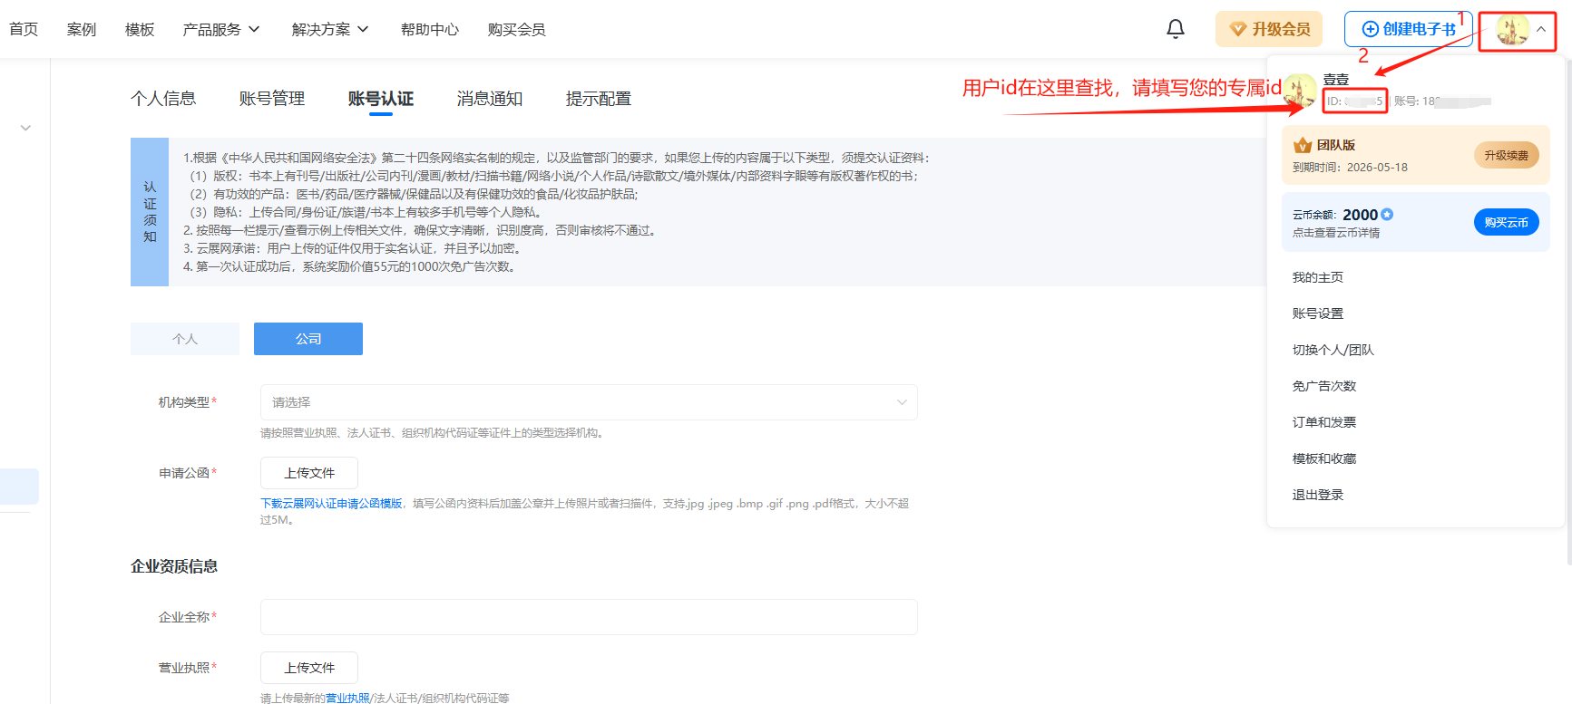Click the blue coin icon beside 2000
The image size is (1572, 704).
(x=1387, y=215)
